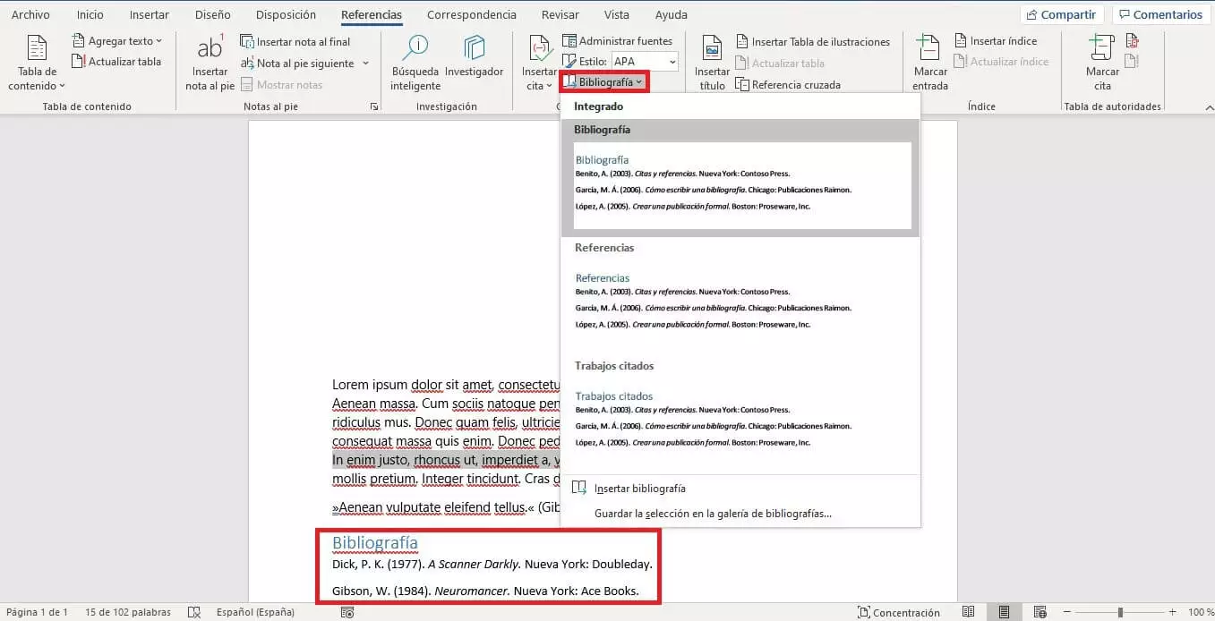Click the Marcar cita icon

coord(1102,63)
